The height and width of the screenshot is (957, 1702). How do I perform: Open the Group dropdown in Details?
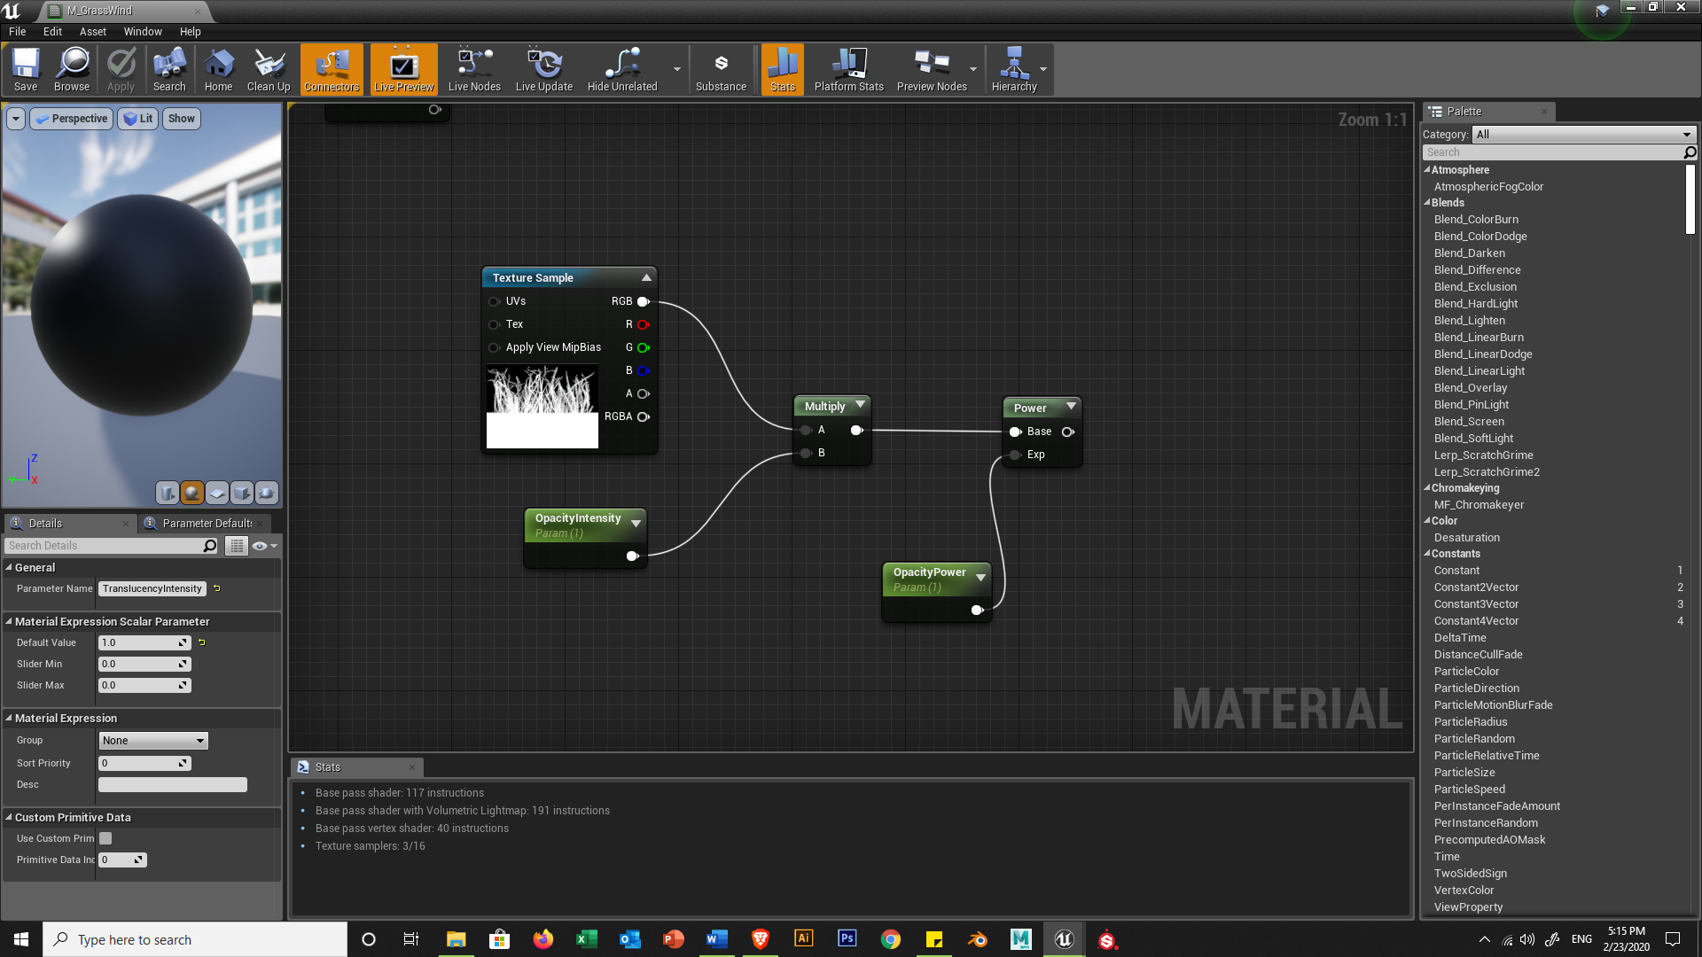tap(152, 741)
